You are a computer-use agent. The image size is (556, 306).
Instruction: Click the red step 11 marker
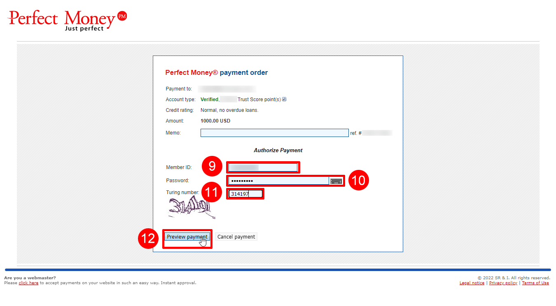point(212,193)
